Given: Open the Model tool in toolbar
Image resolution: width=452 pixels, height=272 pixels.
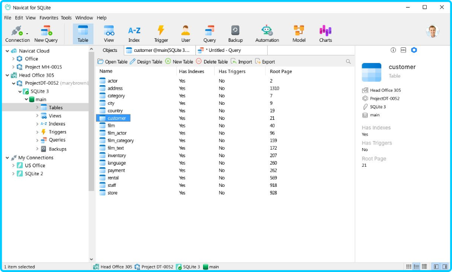Looking at the screenshot, I should [x=299, y=33].
